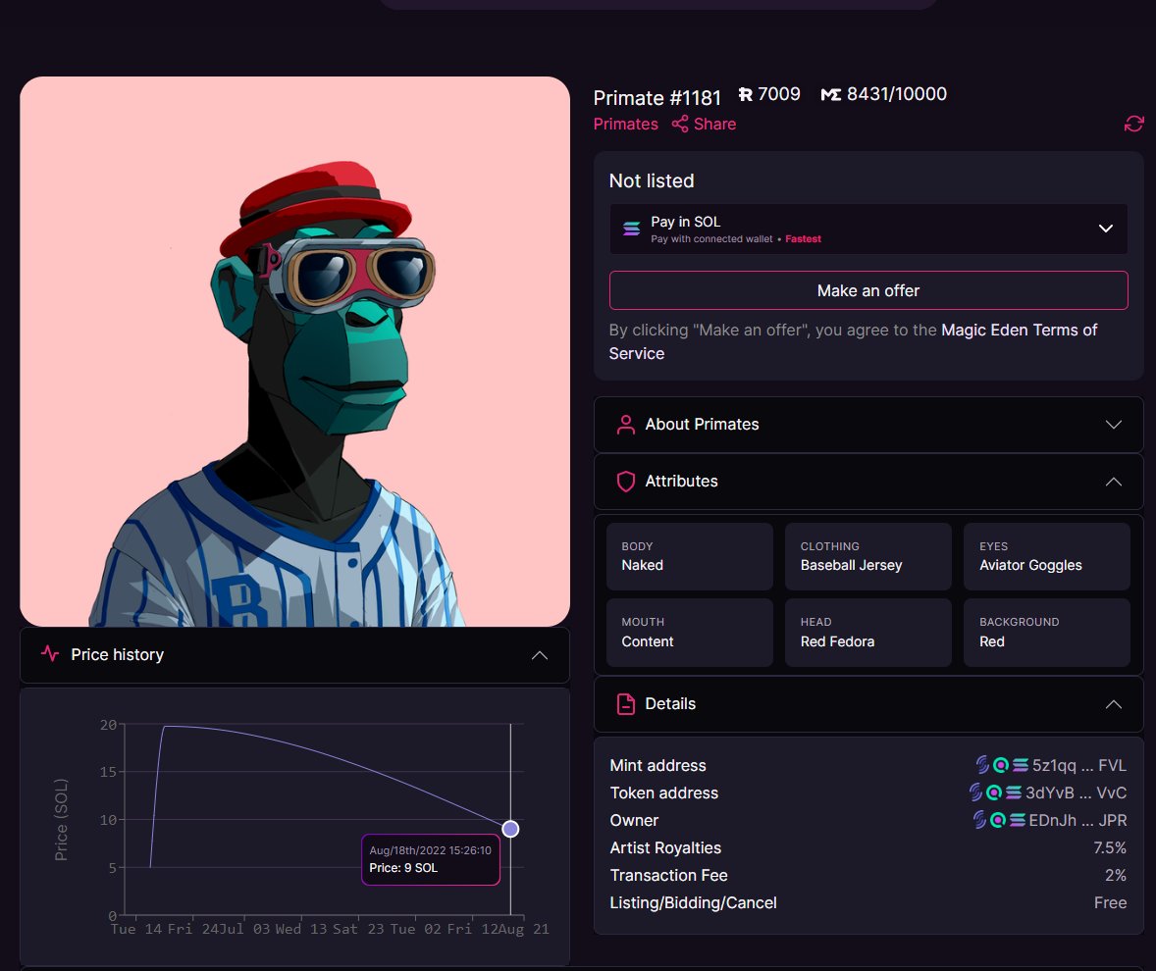Click the shield icon in Attributes header

pos(625,481)
